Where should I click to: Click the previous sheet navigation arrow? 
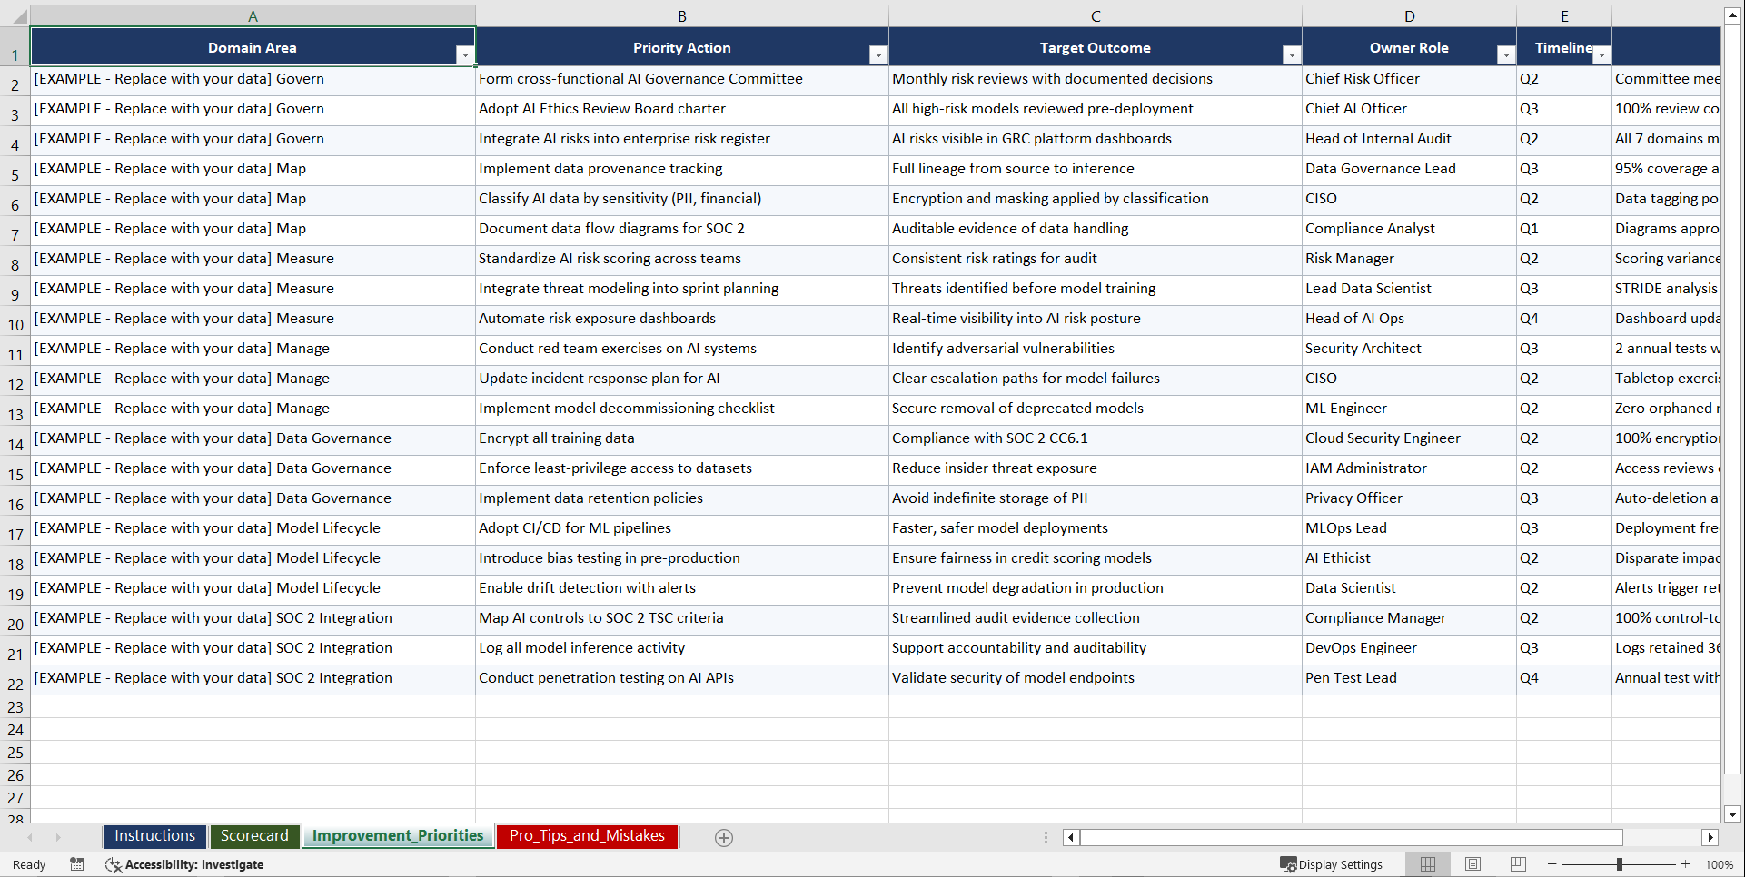(x=31, y=837)
